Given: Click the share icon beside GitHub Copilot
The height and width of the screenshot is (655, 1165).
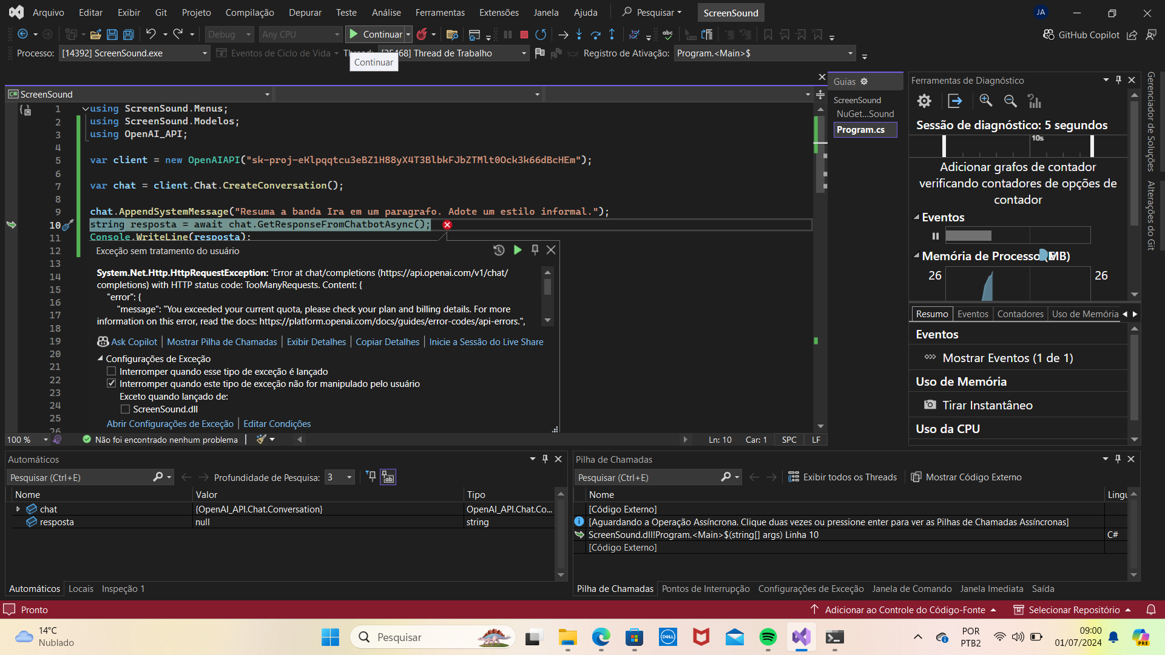Looking at the screenshot, I should (1132, 35).
